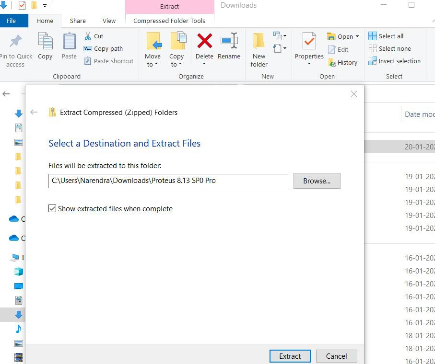Image resolution: width=435 pixels, height=364 pixels.
Task: Expand the Move to dropdown
Action: (x=153, y=65)
